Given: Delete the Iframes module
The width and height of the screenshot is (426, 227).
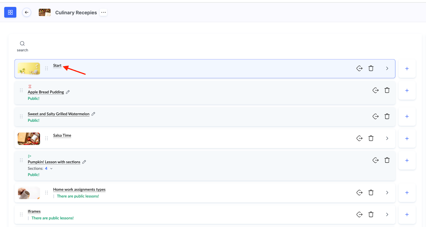Looking at the screenshot, I should pos(371,215).
